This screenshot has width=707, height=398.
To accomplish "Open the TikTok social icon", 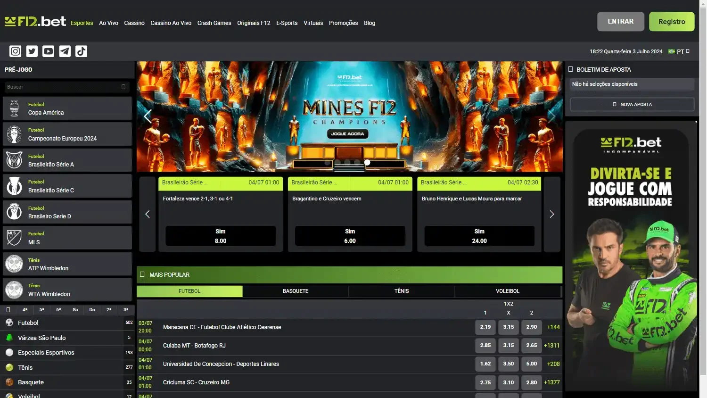I will click(81, 51).
